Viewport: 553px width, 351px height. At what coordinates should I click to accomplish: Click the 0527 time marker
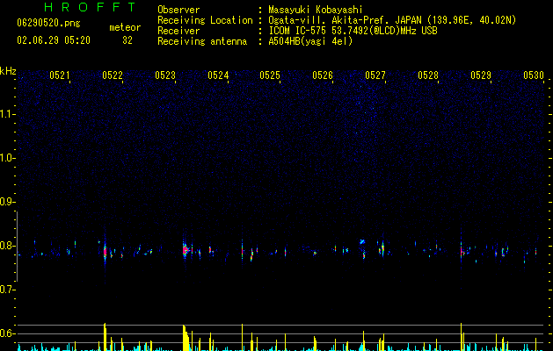click(375, 75)
